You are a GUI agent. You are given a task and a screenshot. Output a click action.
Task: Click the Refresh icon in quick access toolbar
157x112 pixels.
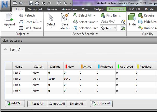[x=59, y=3]
